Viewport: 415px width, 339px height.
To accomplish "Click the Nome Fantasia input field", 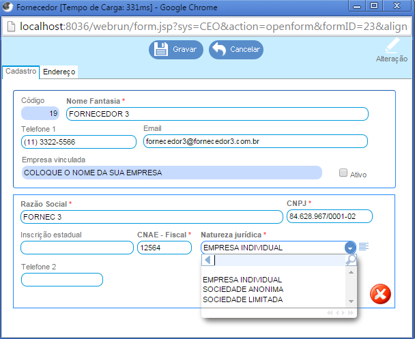I will tap(217, 114).
